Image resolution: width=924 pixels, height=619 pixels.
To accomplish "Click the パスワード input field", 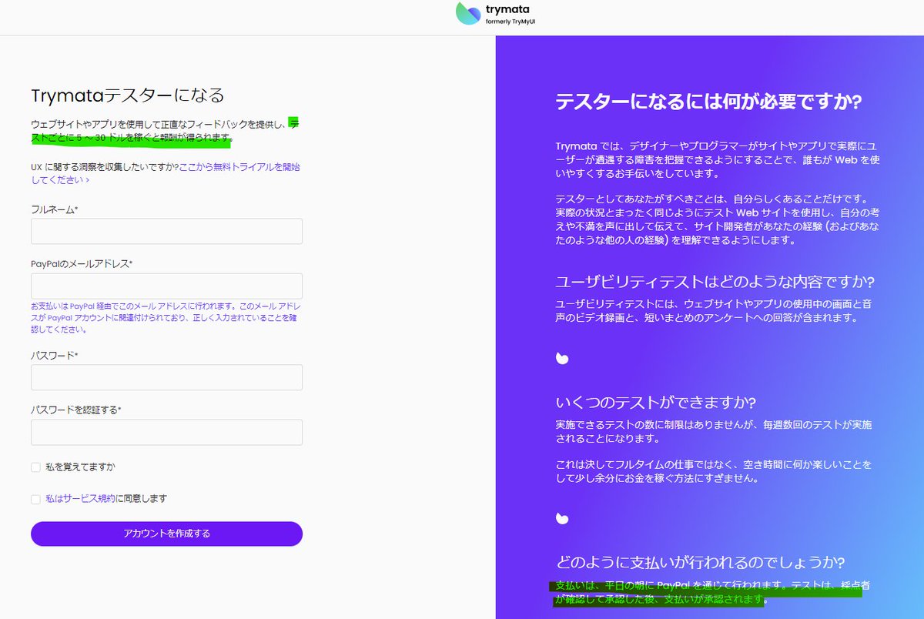I will point(166,377).
